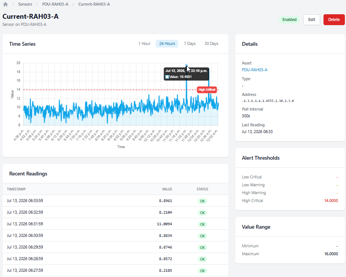
Task: Click the Time Series heading
Action: pyautogui.click(x=22, y=44)
